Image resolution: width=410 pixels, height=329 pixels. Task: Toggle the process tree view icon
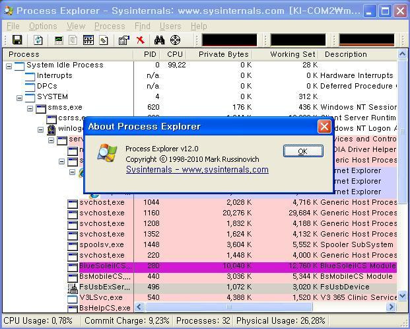(73, 40)
